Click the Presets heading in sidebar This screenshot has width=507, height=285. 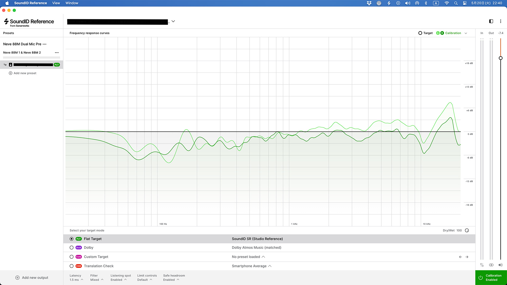[x=8, y=33]
